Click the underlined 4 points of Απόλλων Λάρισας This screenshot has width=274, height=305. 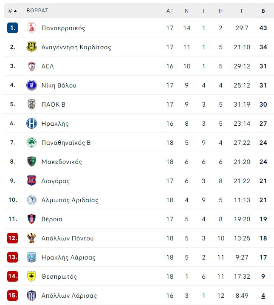pos(263,296)
